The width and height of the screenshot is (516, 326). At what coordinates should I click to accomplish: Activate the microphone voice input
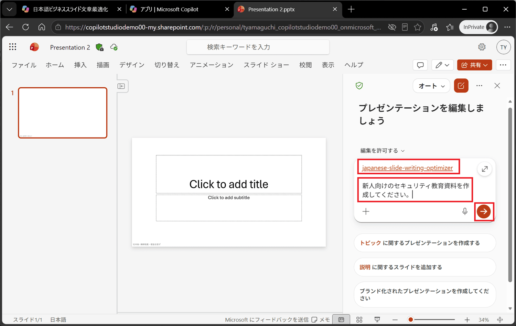[465, 211]
